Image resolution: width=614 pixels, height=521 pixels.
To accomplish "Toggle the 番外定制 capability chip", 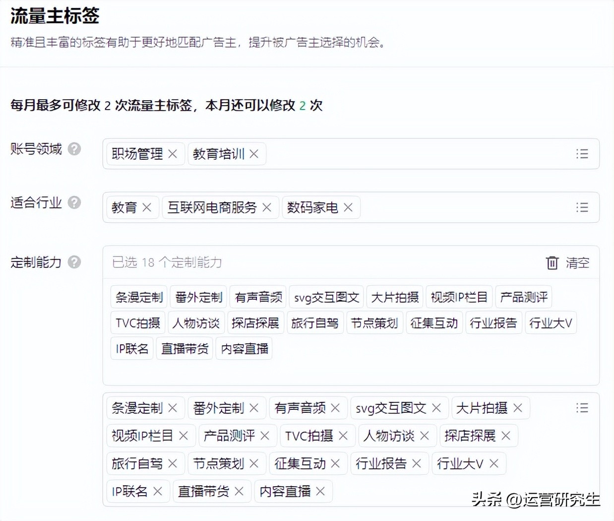I will point(198,297).
